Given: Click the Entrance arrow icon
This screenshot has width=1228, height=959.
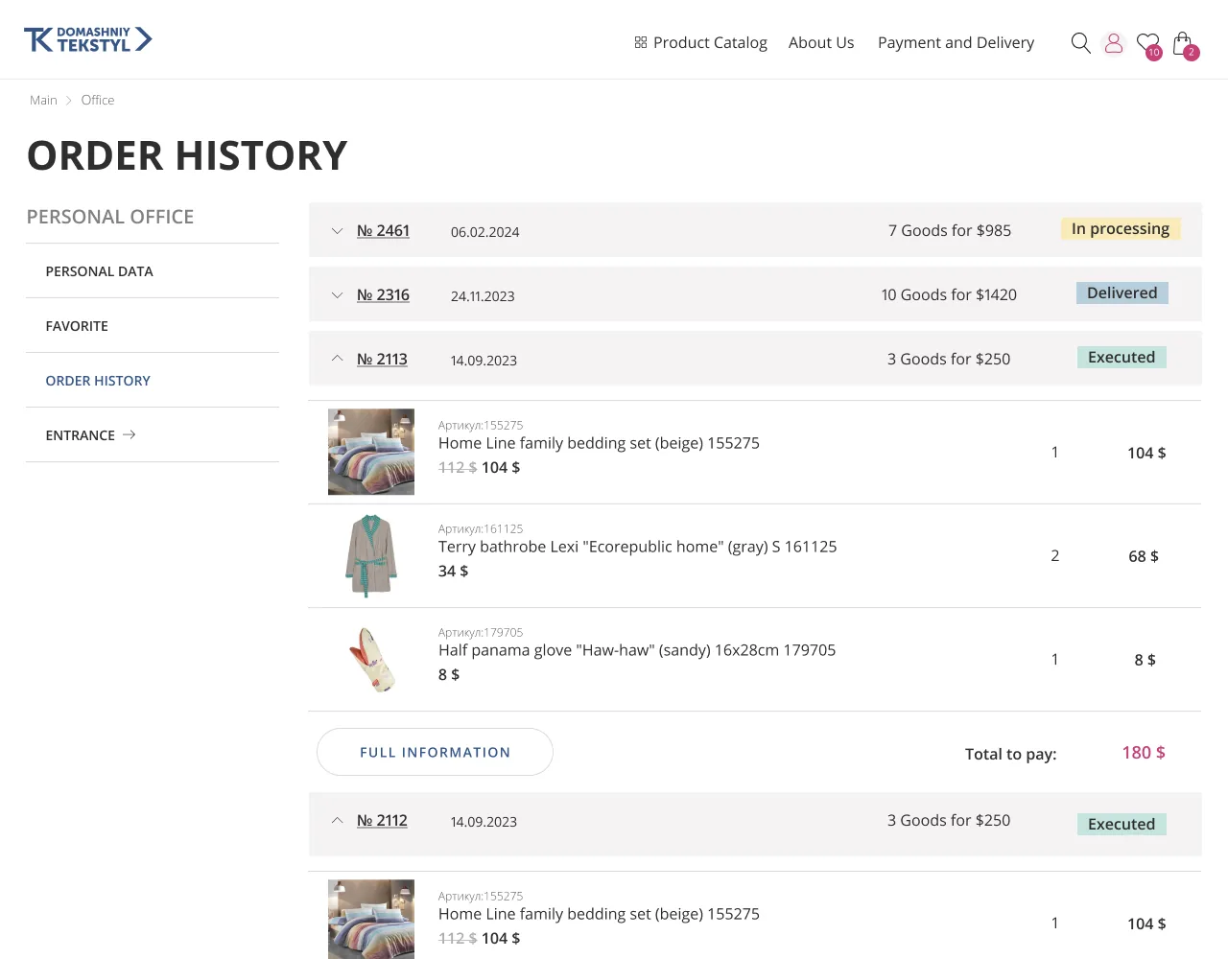Looking at the screenshot, I should 130,434.
